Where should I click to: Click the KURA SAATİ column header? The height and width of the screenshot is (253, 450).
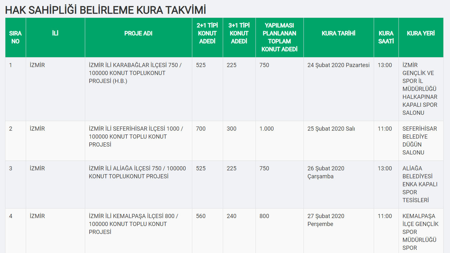[386, 38]
